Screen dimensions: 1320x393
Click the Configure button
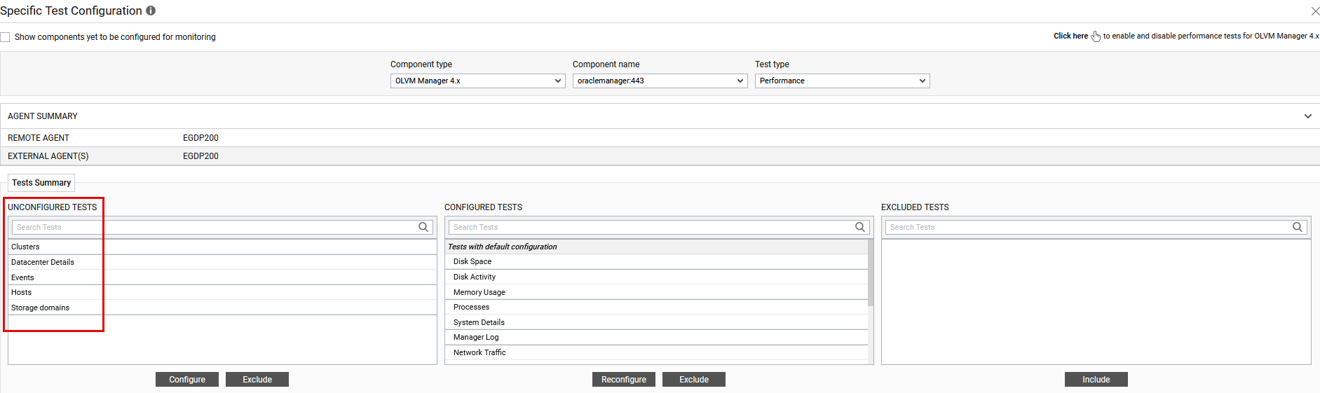click(187, 380)
